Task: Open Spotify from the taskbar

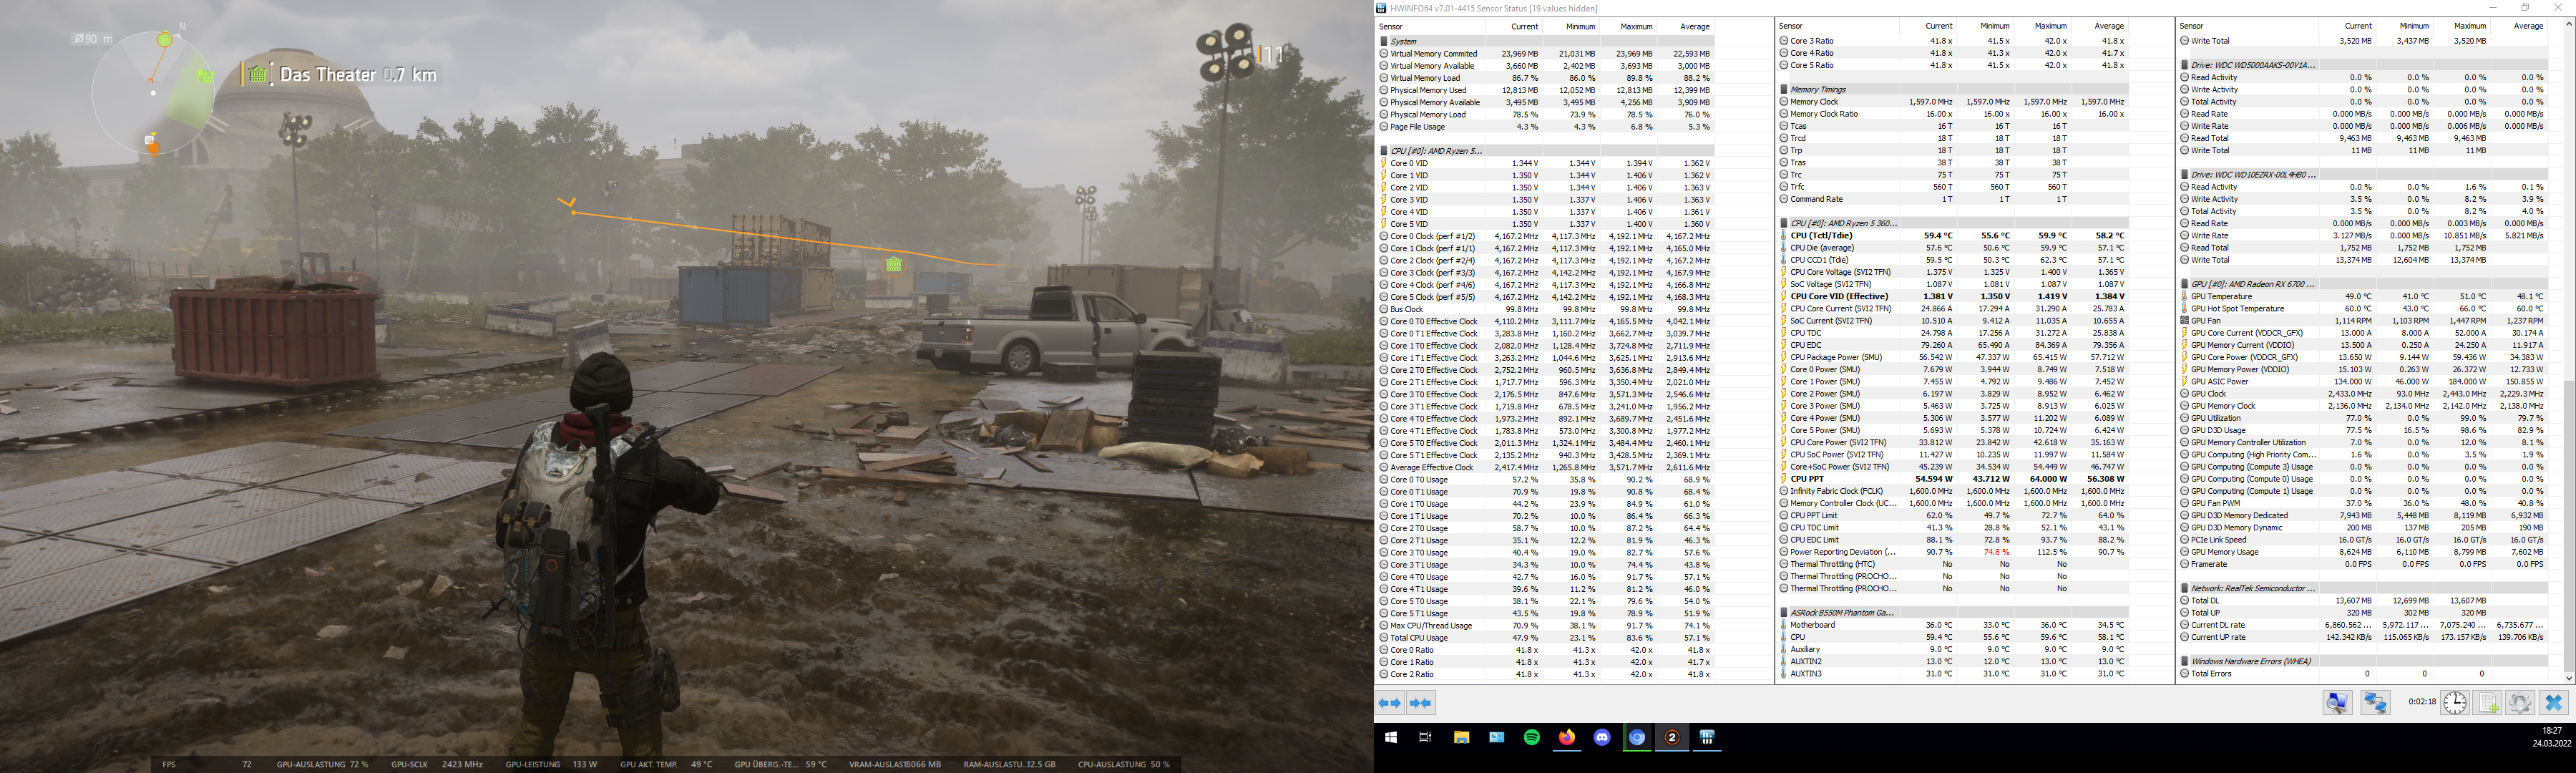Action: [x=1531, y=738]
